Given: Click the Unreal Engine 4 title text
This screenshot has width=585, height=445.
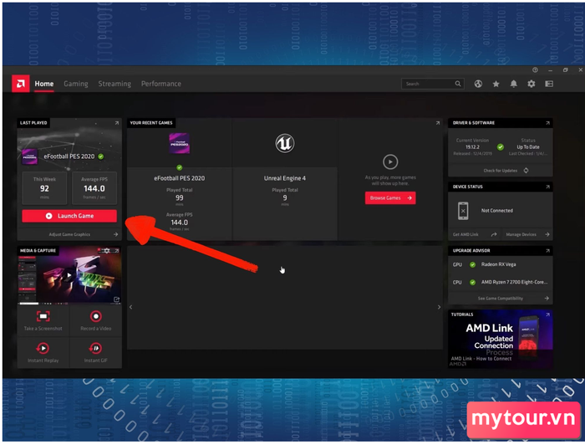Looking at the screenshot, I should pos(285,178).
